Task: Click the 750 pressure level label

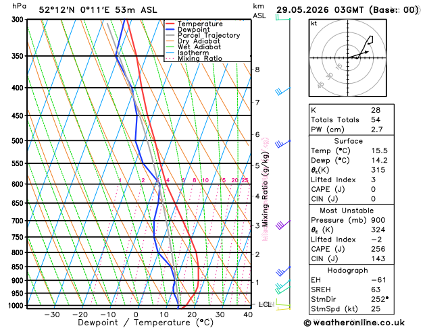Action: 19,237
